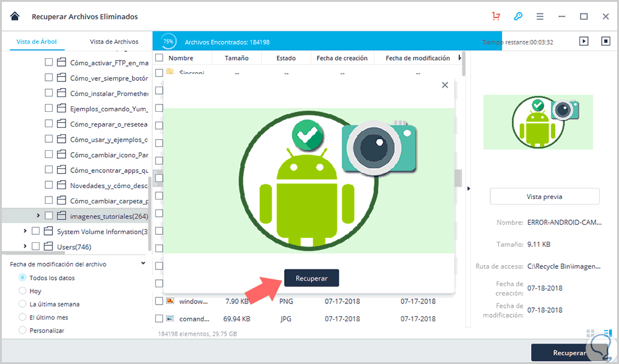Image resolution: width=619 pixels, height=364 pixels.
Task: Check the comand... JPG file row
Action: click(x=159, y=318)
